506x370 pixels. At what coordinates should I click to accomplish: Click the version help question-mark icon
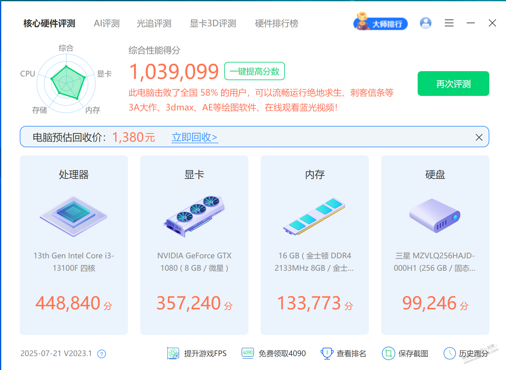102,354
